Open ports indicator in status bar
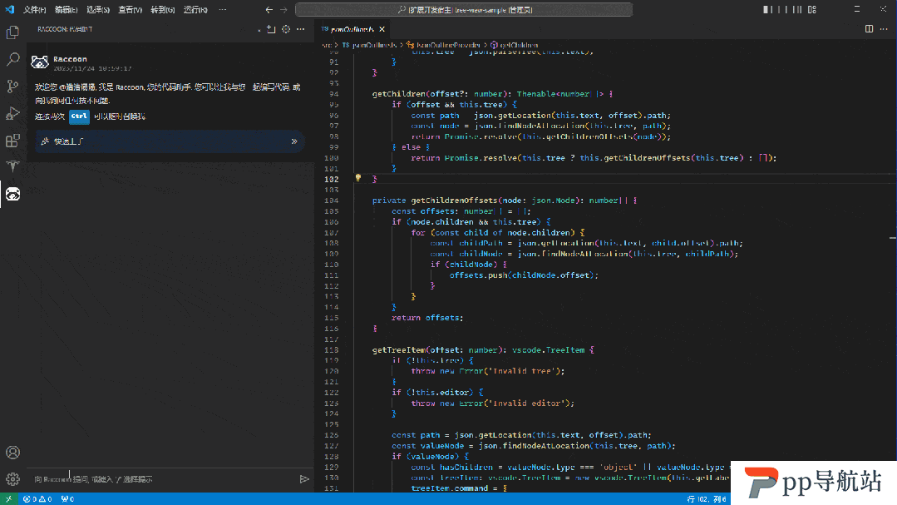Screen dimensions: 897x505 67,499
